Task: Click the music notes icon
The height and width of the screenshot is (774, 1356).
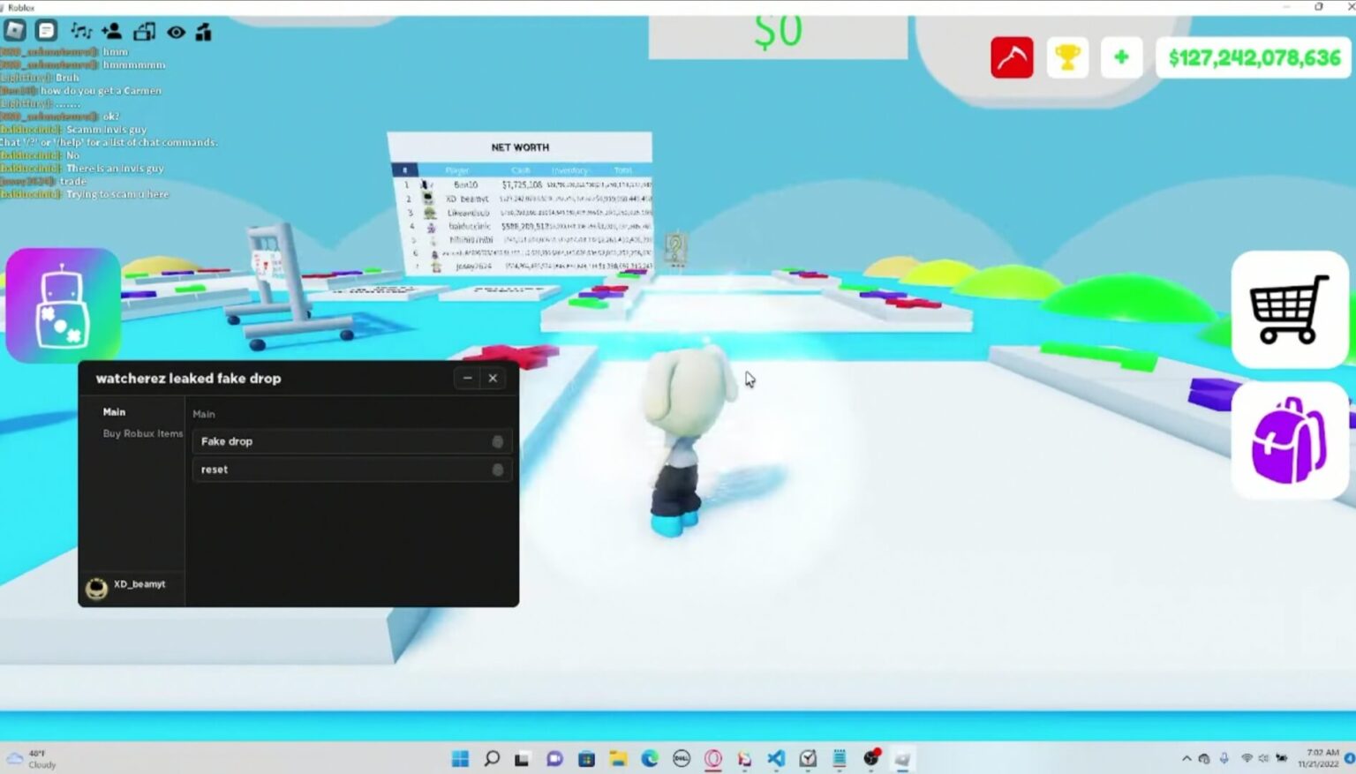Action: pyautogui.click(x=81, y=32)
